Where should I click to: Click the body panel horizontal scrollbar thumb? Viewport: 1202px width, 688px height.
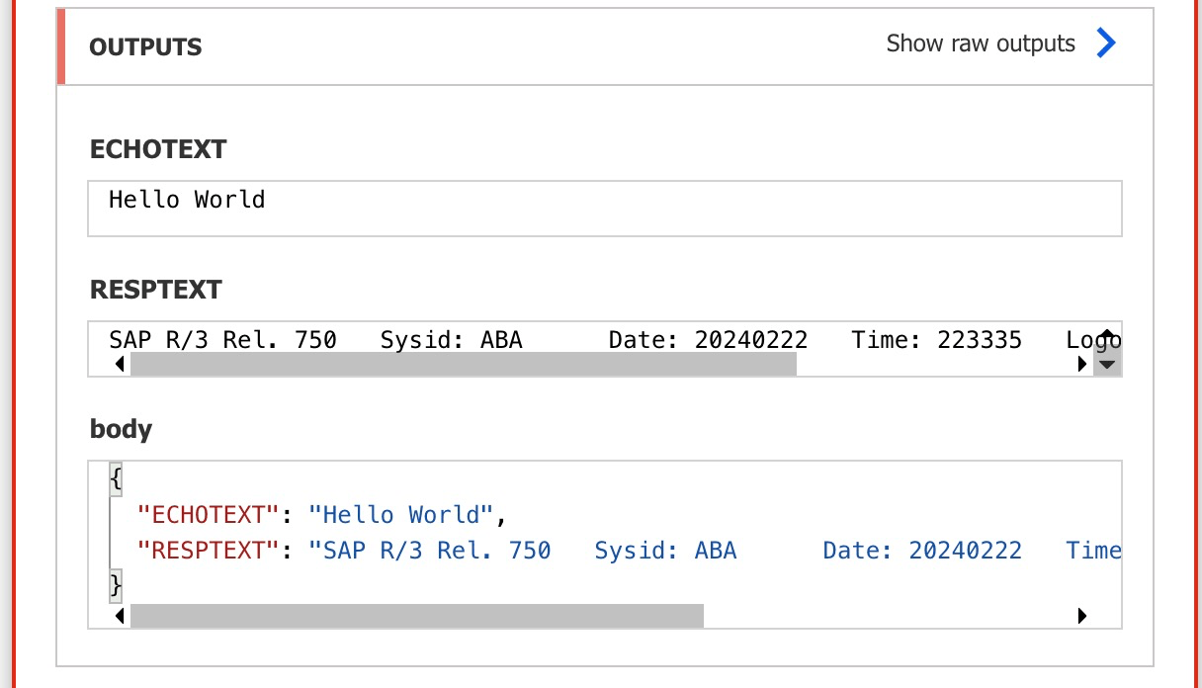coord(415,615)
